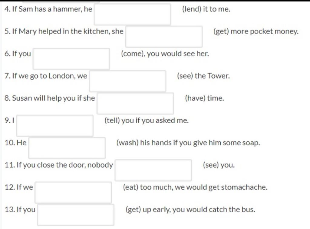
Task: Select the blank after 'nobody' in sentence 11
Action: coord(153,170)
